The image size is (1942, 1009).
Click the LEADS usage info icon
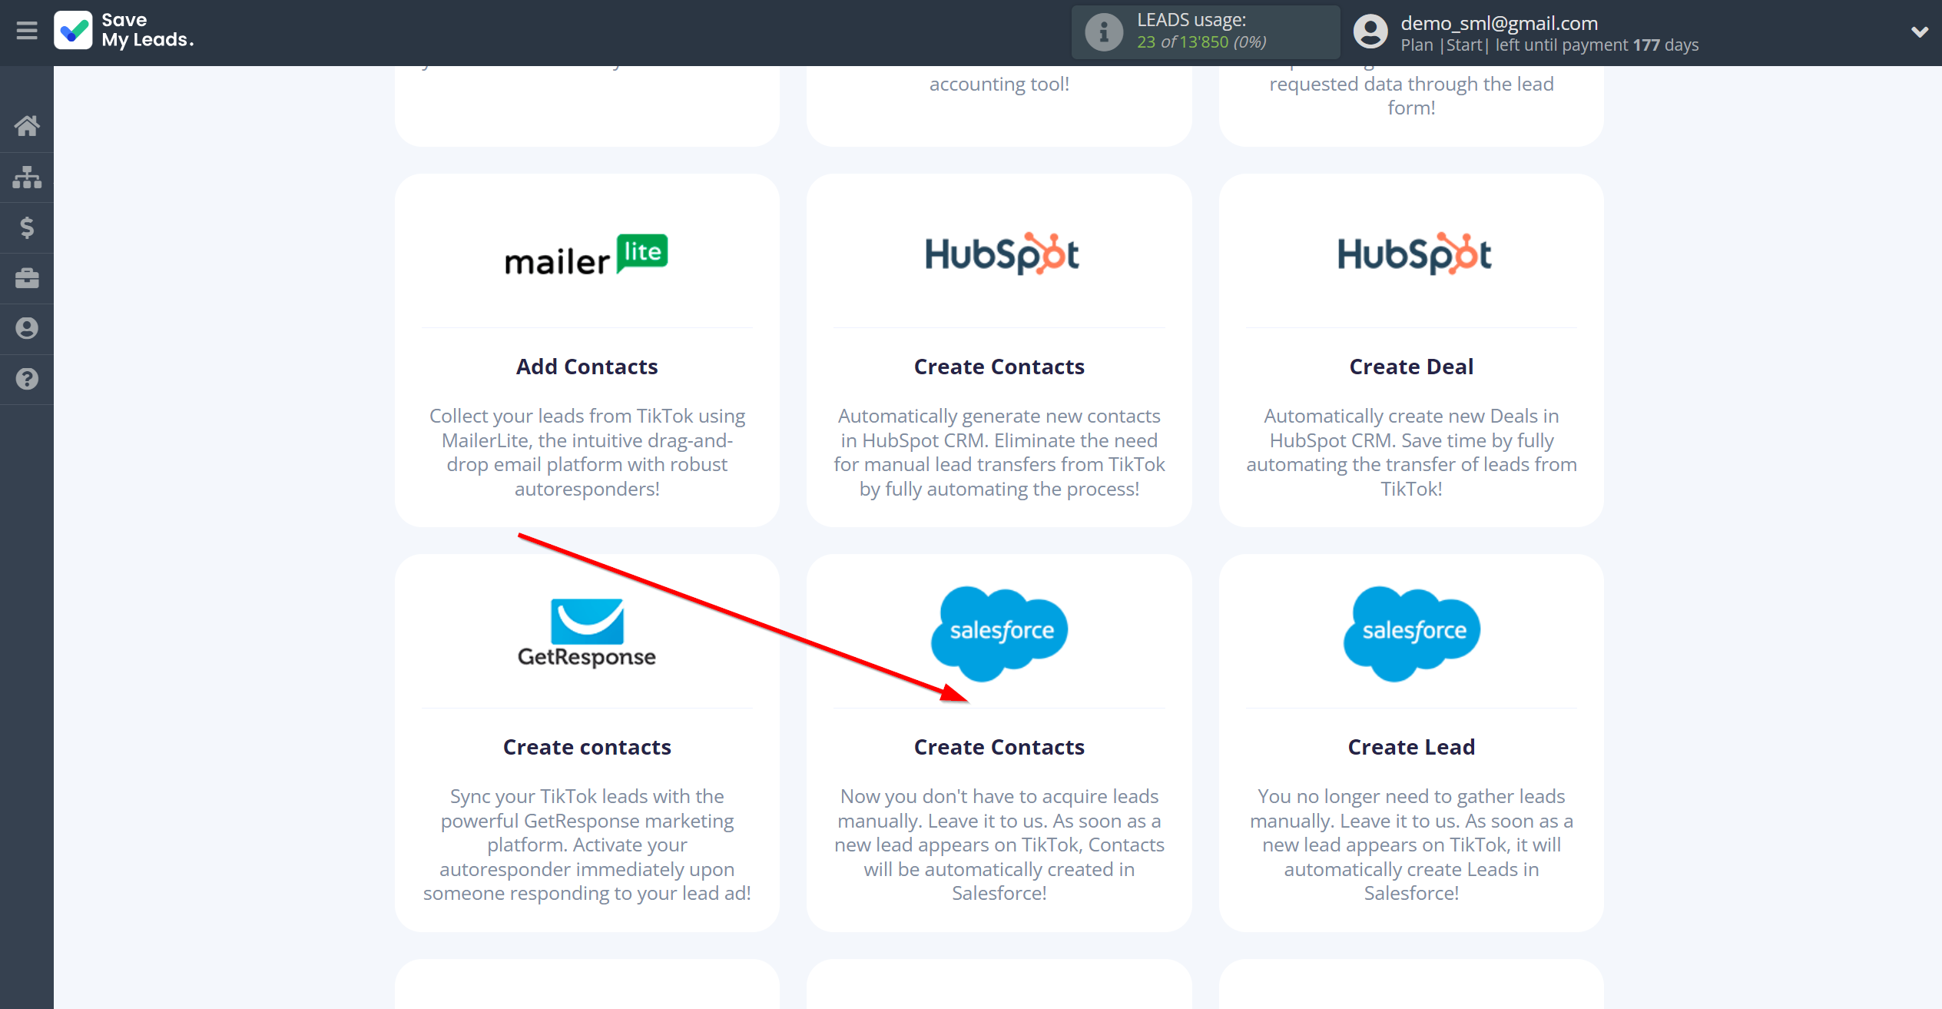[x=1104, y=32]
